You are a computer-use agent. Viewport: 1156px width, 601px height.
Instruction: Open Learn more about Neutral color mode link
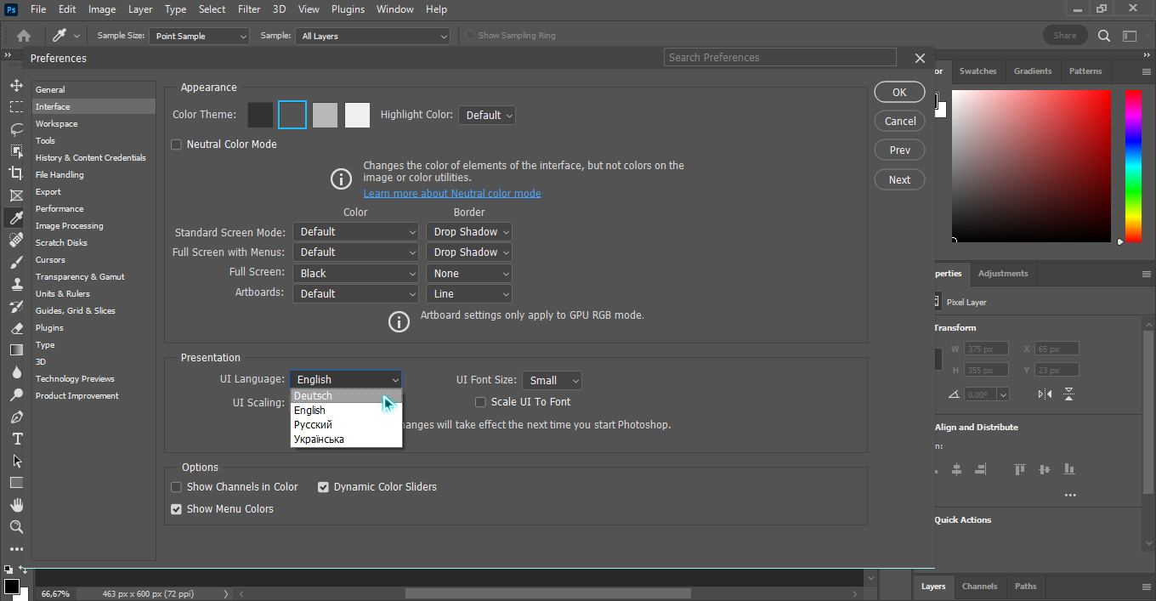click(452, 193)
